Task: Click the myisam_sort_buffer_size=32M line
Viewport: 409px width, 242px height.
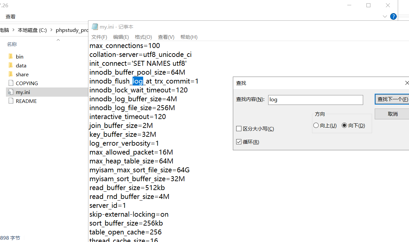Action: 137,179
